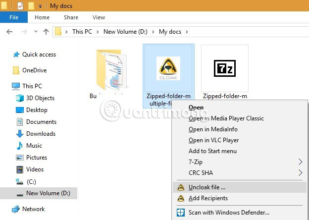The width and height of the screenshot is (309, 220).
Task: Click the Cloak encrypted file icon
Action: click(168, 68)
